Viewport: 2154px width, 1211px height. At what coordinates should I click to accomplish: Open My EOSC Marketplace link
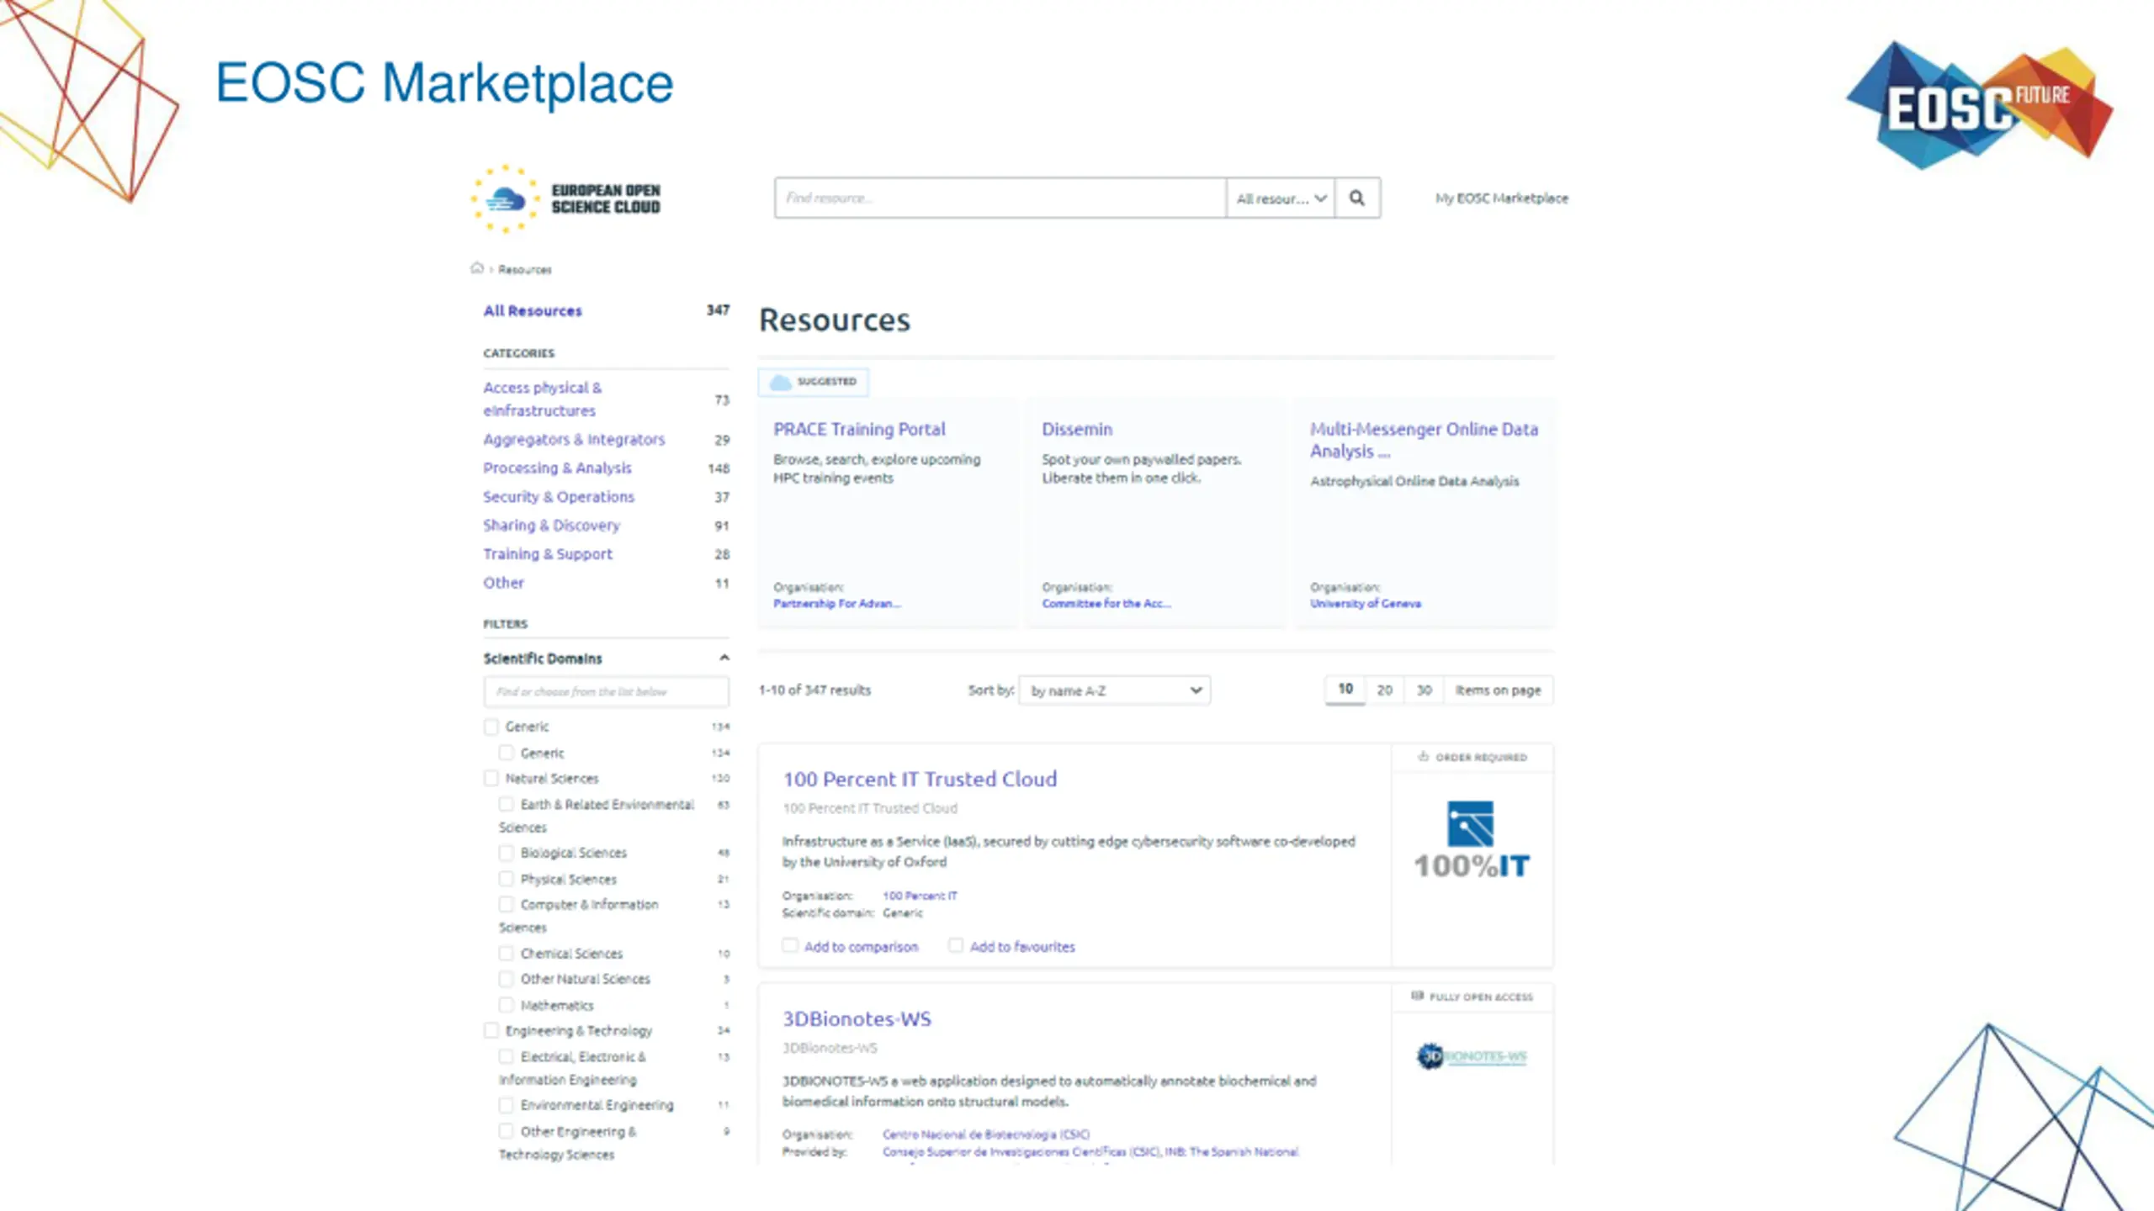1501,198
